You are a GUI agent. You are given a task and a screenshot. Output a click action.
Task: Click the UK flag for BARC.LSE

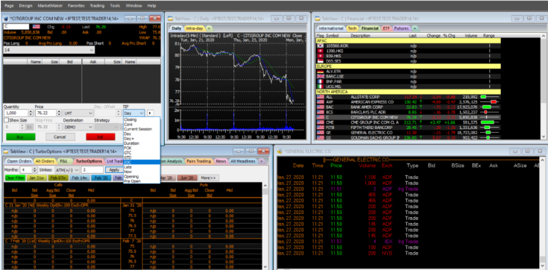click(320, 76)
